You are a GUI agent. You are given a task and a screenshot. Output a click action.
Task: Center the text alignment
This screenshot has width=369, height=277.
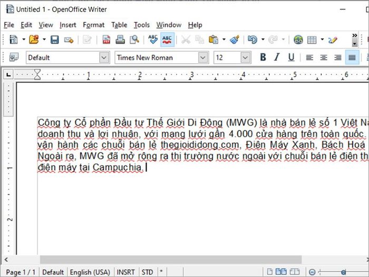tap(324, 58)
